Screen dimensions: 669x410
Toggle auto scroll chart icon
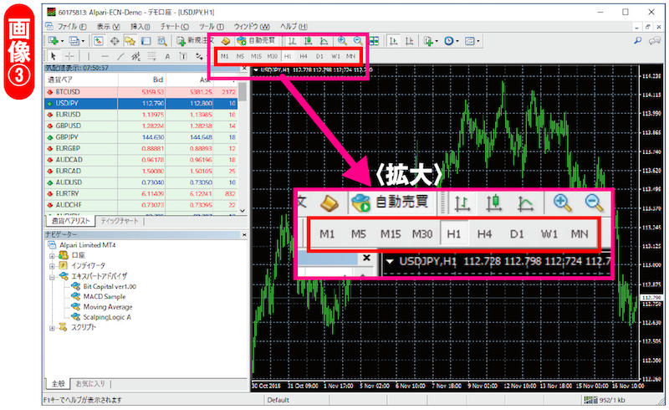point(393,41)
